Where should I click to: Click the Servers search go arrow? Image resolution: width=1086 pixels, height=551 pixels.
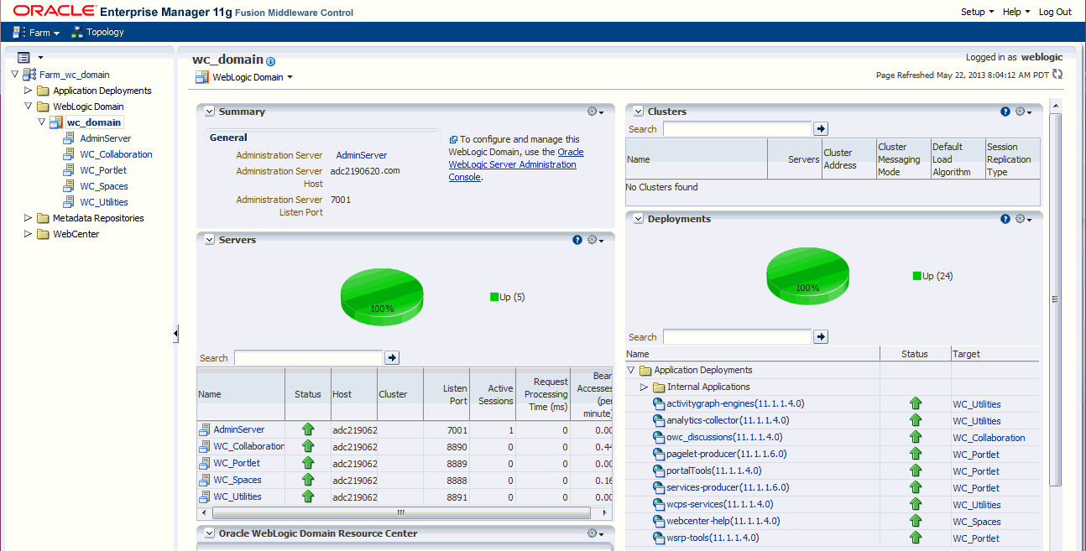392,358
